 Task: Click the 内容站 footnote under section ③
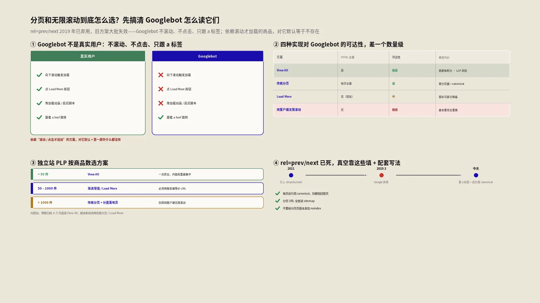[x=77, y=213]
